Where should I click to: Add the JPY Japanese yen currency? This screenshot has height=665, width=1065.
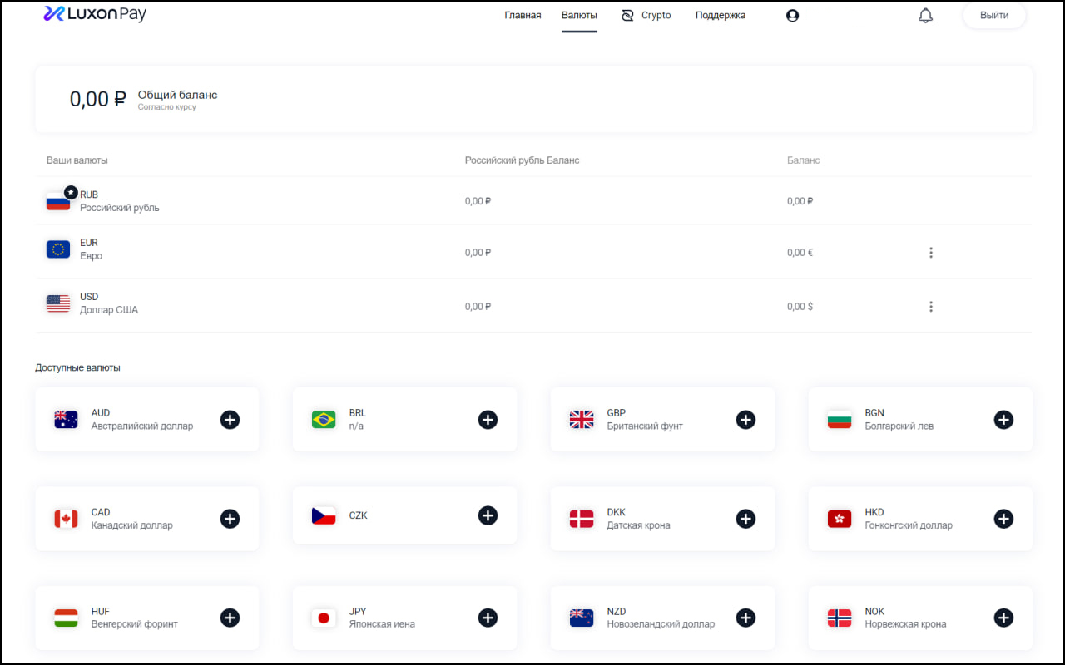(x=488, y=618)
